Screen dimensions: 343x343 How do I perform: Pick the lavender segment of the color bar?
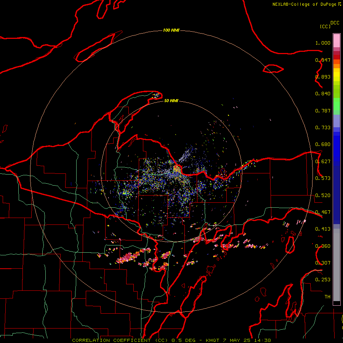(x=337, y=121)
